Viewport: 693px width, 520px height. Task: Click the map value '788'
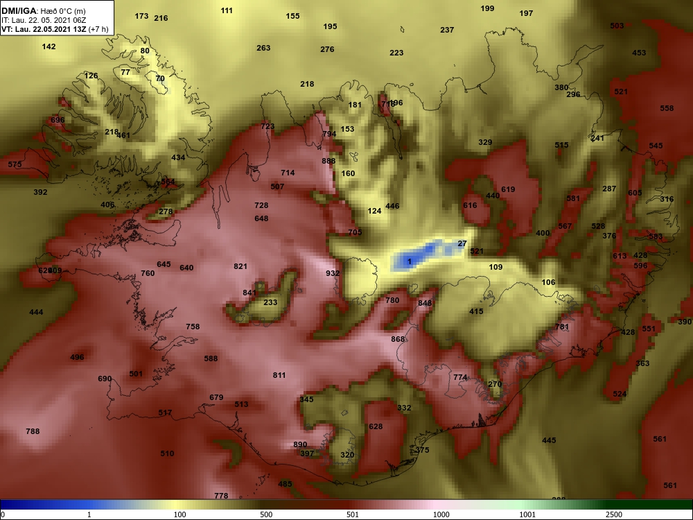[33, 431]
